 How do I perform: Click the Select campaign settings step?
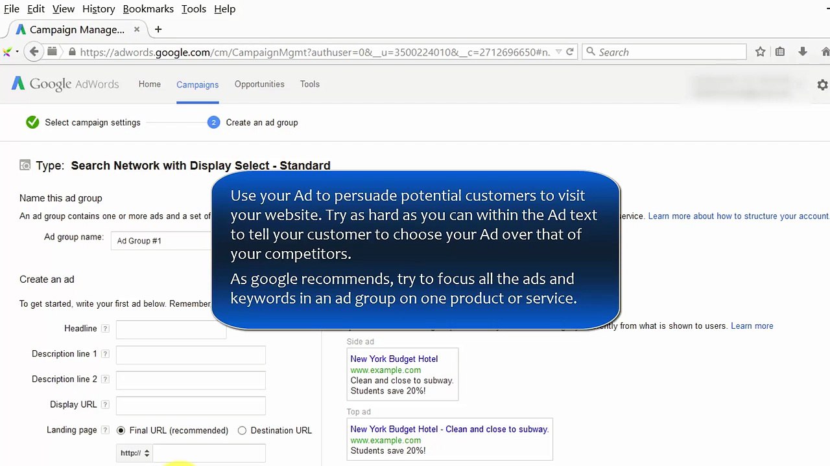pos(93,122)
